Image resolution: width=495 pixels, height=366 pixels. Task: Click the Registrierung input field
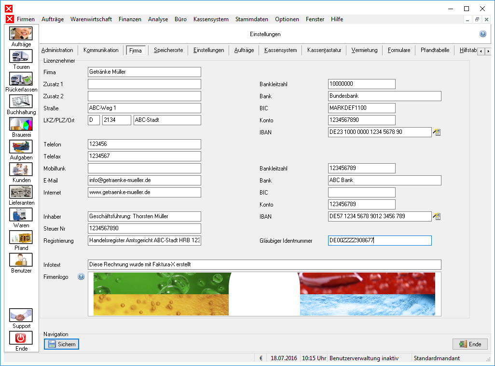144,240
